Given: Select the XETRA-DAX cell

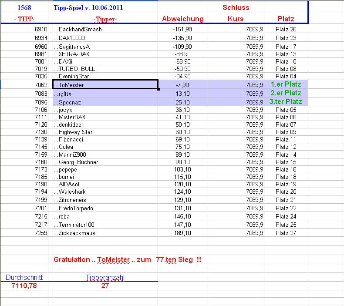Looking at the screenshot, I should (105, 54).
